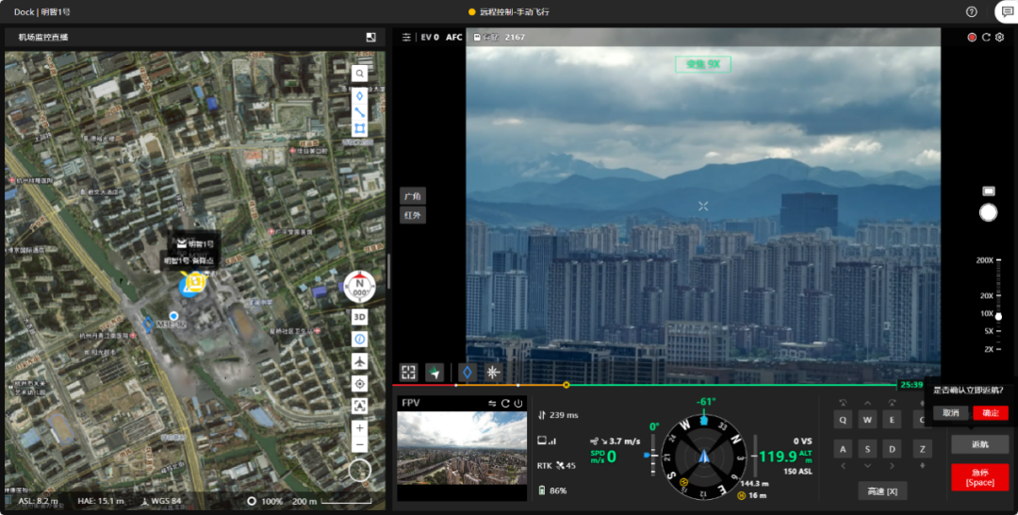
Task: Toggle the gimbal recenter crosshair icon
Action: pyautogui.click(x=493, y=373)
